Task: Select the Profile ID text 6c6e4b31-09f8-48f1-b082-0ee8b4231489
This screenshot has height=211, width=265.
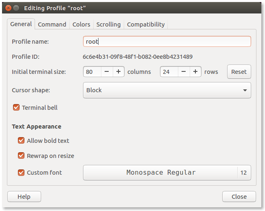Action: click(x=138, y=57)
